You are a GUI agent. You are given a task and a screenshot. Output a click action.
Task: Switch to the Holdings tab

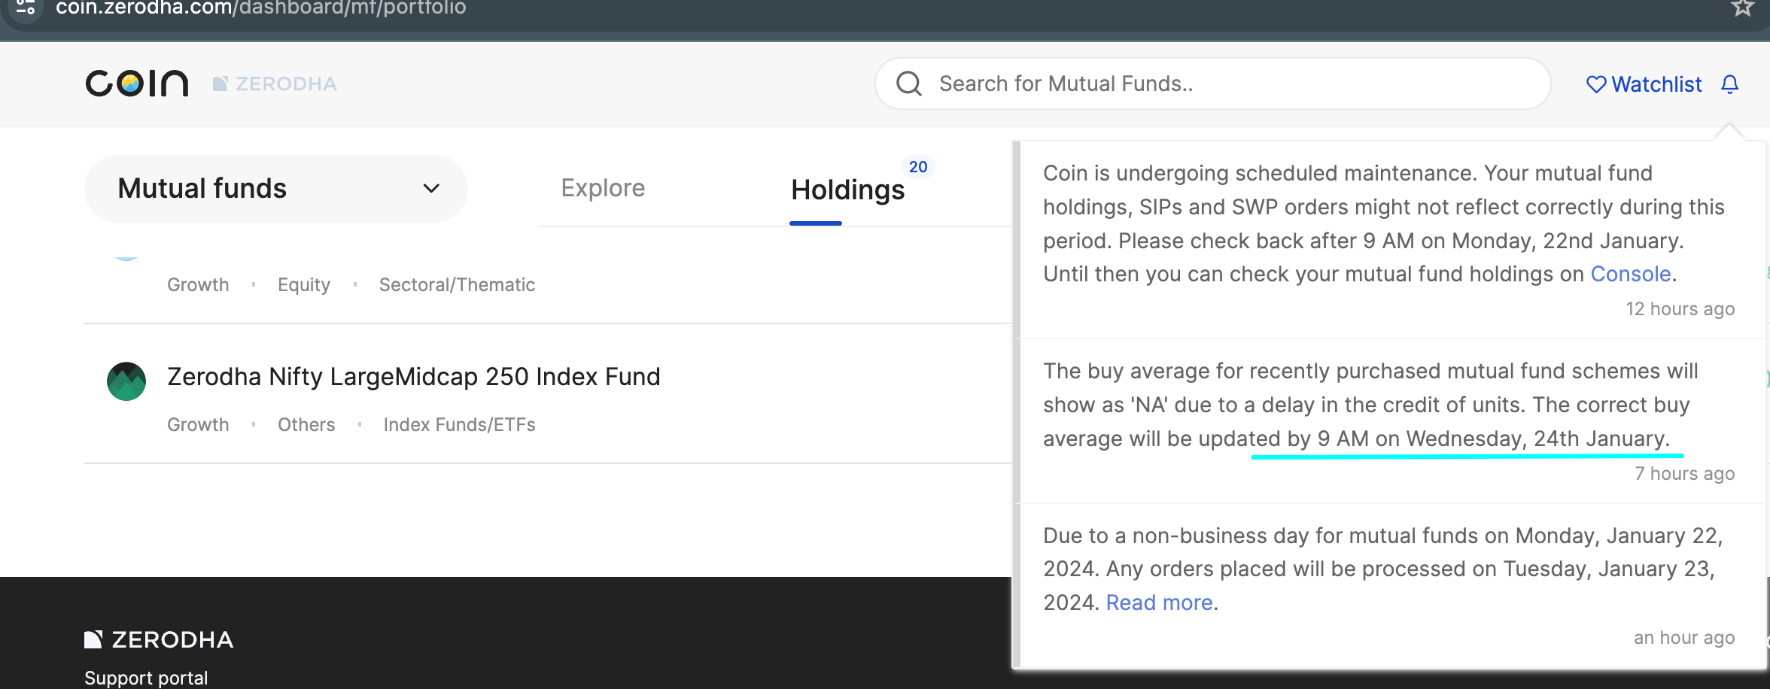pyautogui.click(x=847, y=190)
